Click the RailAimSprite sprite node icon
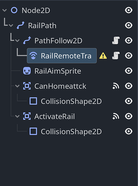The image size is (138, 186). pos(27,71)
